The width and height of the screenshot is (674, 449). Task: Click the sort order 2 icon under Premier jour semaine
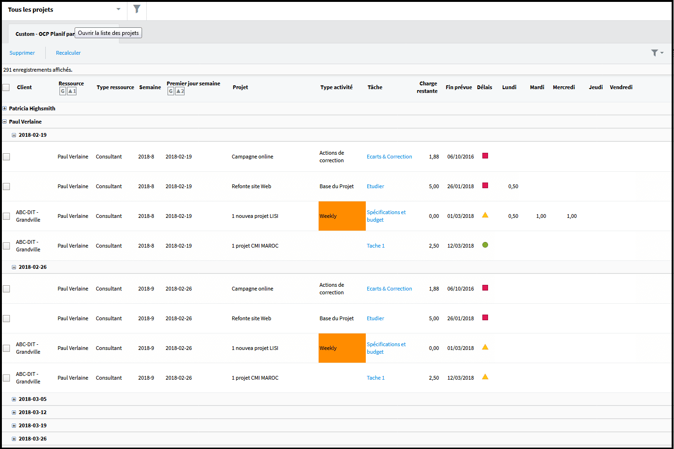pyautogui.click(x=179, y=91)
